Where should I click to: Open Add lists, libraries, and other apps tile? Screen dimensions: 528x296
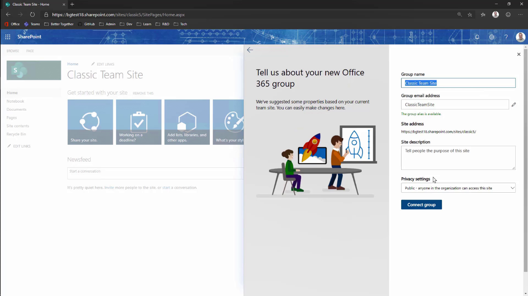point(187,122)
